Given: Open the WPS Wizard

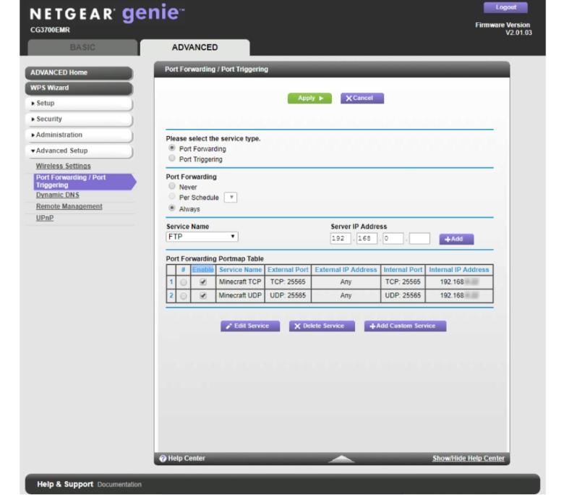Looking at the screenshot, I should (x=79, y=88).
